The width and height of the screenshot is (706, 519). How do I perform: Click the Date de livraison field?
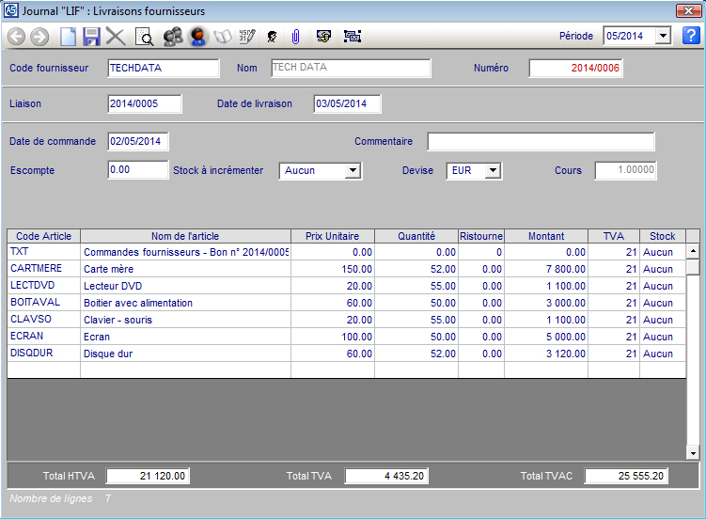347,103
